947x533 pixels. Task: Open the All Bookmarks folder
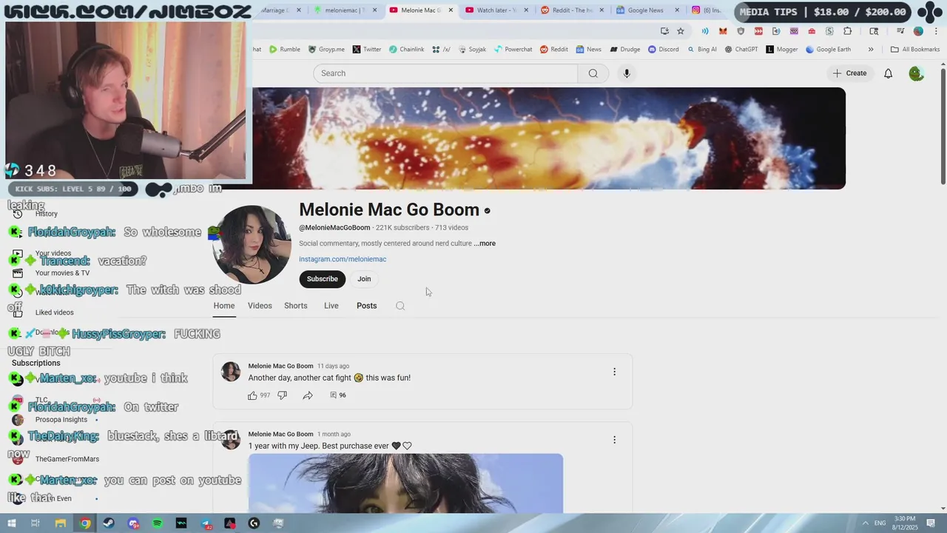click(915, 50)
